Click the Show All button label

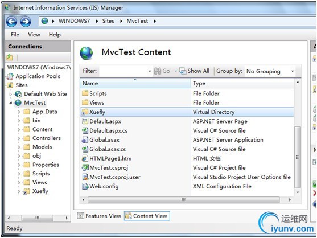tap(198, 71)
